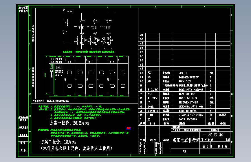The height and width of the screenshot is (162, 251).
Task: Select the 方案二报价: 12万元 text
Action: [58, 142]
